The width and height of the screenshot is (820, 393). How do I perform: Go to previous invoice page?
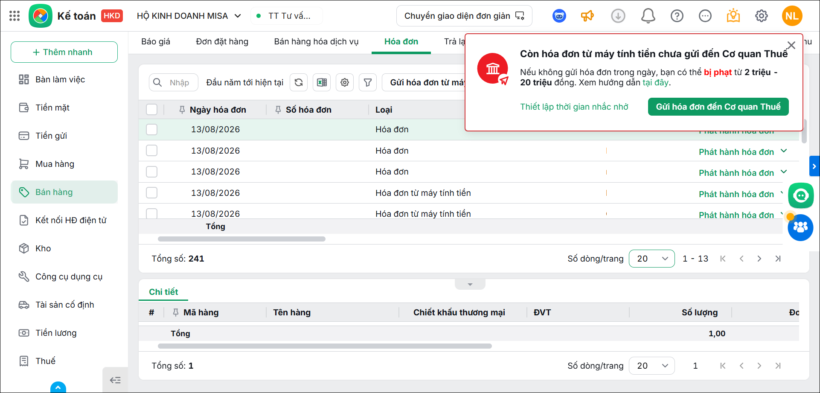click(x=741, y=259)
